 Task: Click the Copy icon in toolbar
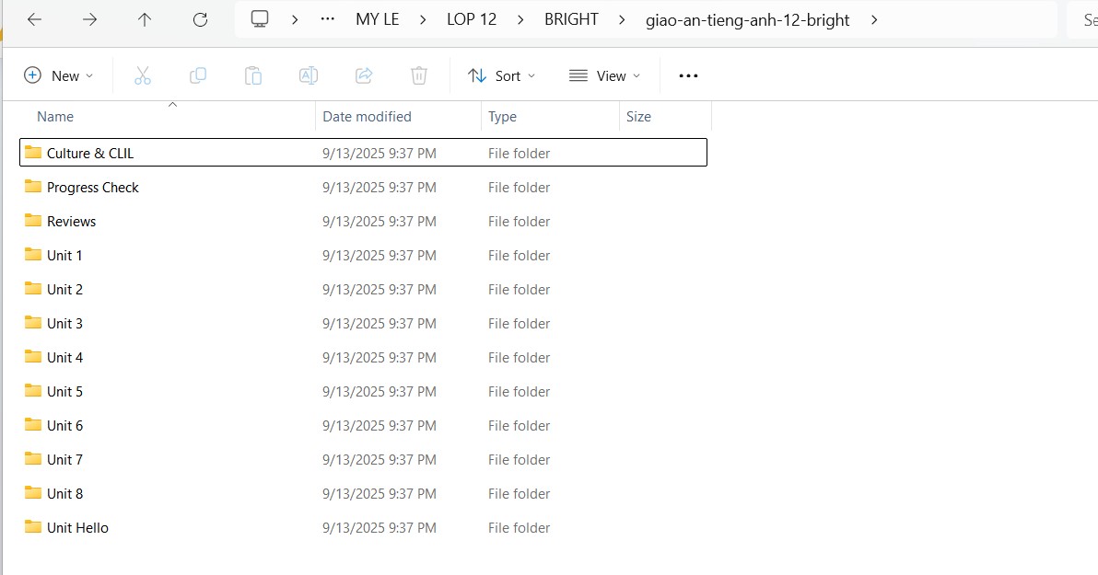[197, 76]
